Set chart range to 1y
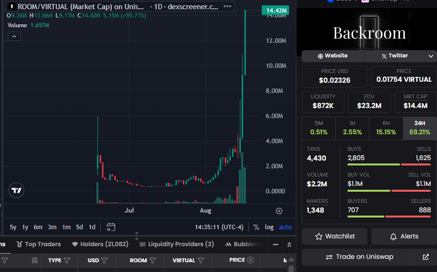 [25, 227]
